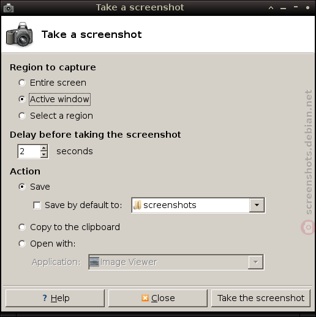Open the screenshots folder dropdown
The height and width of the screenshot is (317, 316).
(257, 205)
